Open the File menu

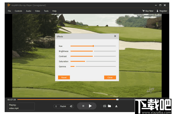[x=9, y=11]
